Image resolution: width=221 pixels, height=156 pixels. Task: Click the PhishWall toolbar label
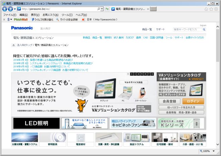(x=21, y=20)
